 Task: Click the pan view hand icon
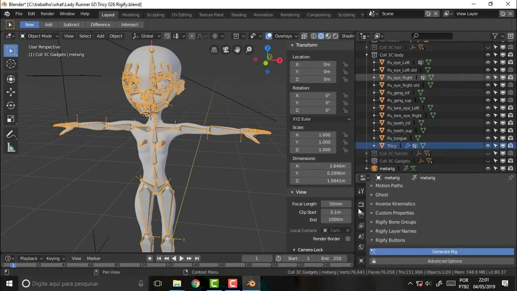[237, 50]
